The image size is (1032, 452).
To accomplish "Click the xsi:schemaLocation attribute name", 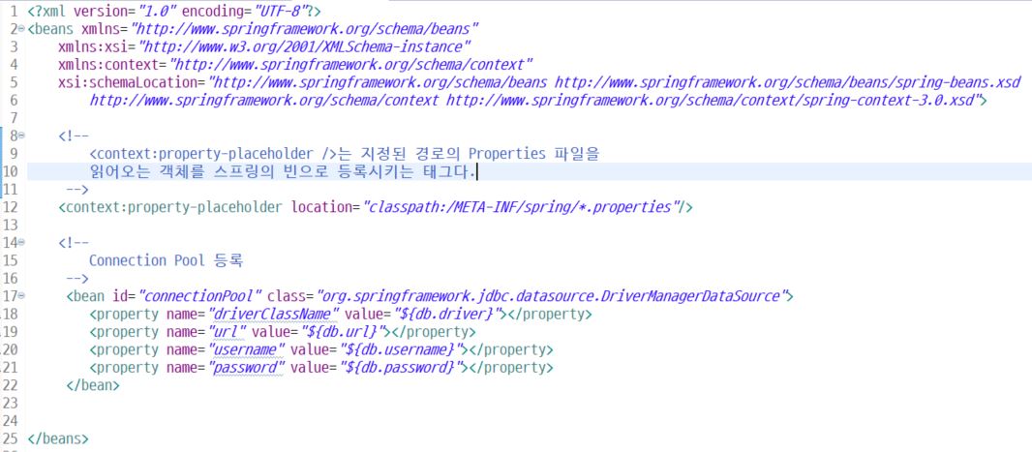I will click(128, 83).
